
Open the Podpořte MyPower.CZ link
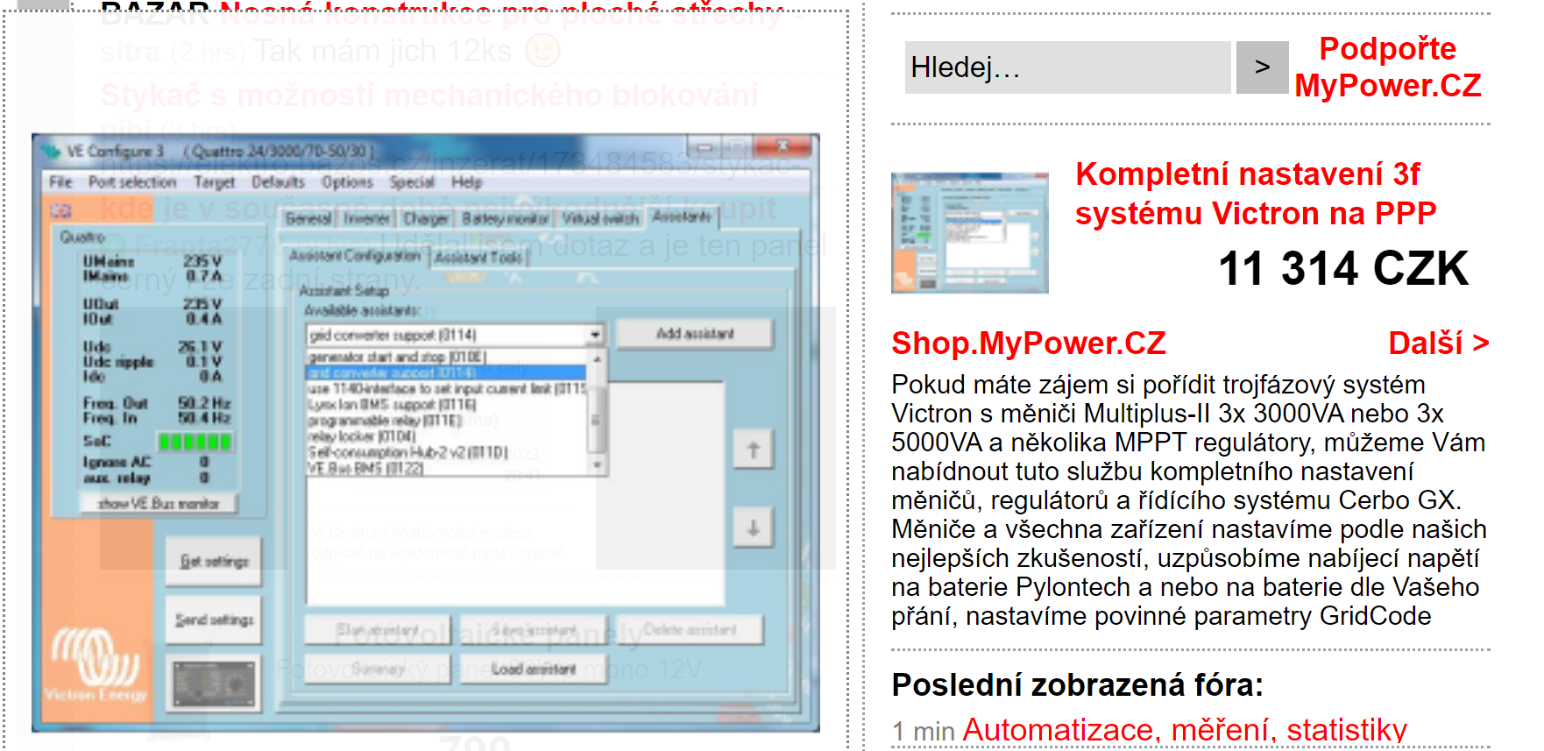[1388, 67]
